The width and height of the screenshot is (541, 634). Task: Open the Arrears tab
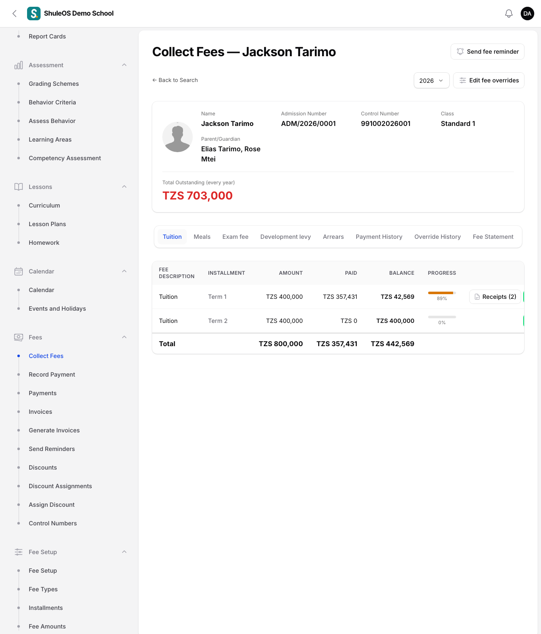click(x=333, y=237)
